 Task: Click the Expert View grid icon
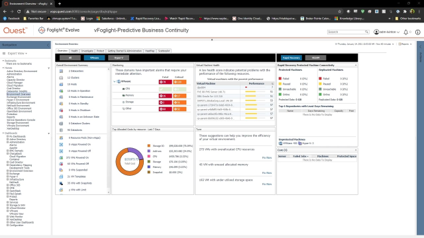tap(4, 54)
